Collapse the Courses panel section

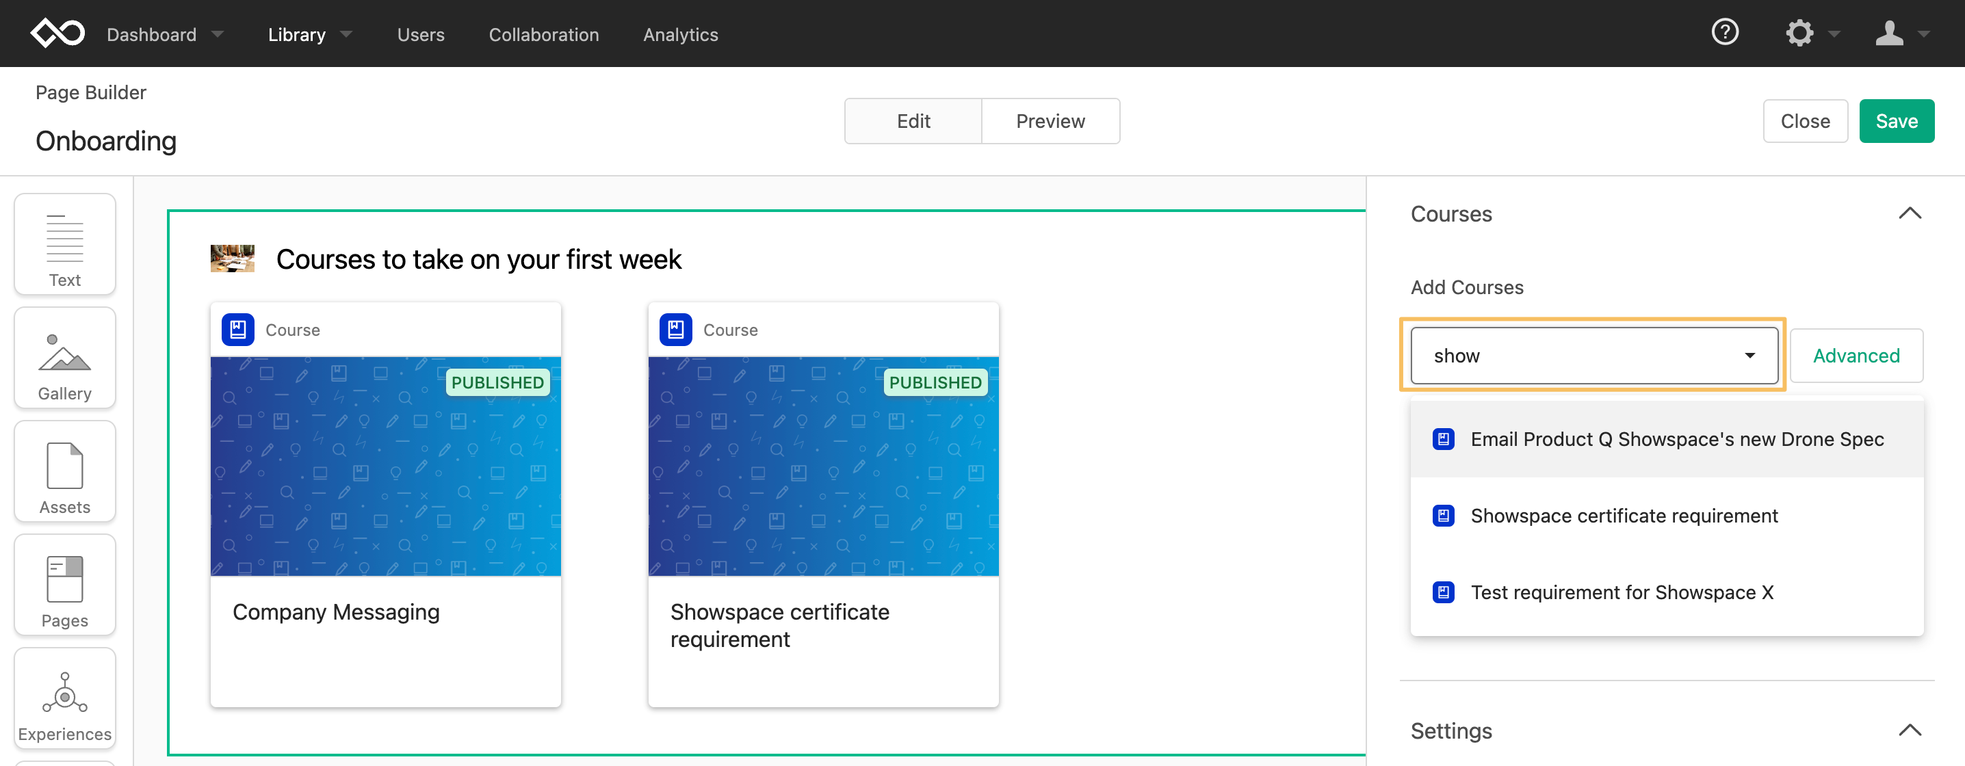coord(1910,213)
